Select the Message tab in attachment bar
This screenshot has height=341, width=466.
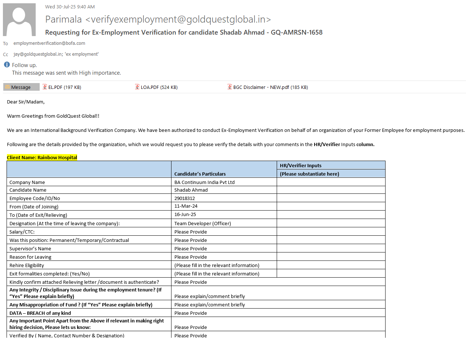[x=21, y=87]
